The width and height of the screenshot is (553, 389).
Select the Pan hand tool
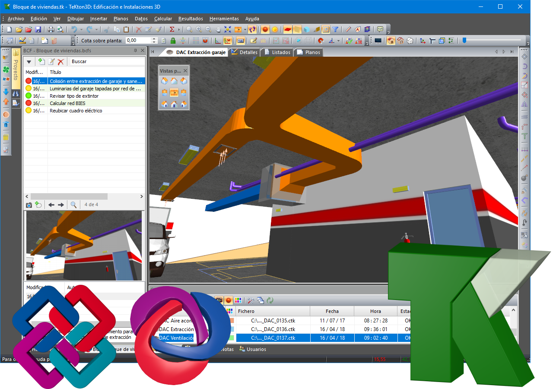coord(218,29)
